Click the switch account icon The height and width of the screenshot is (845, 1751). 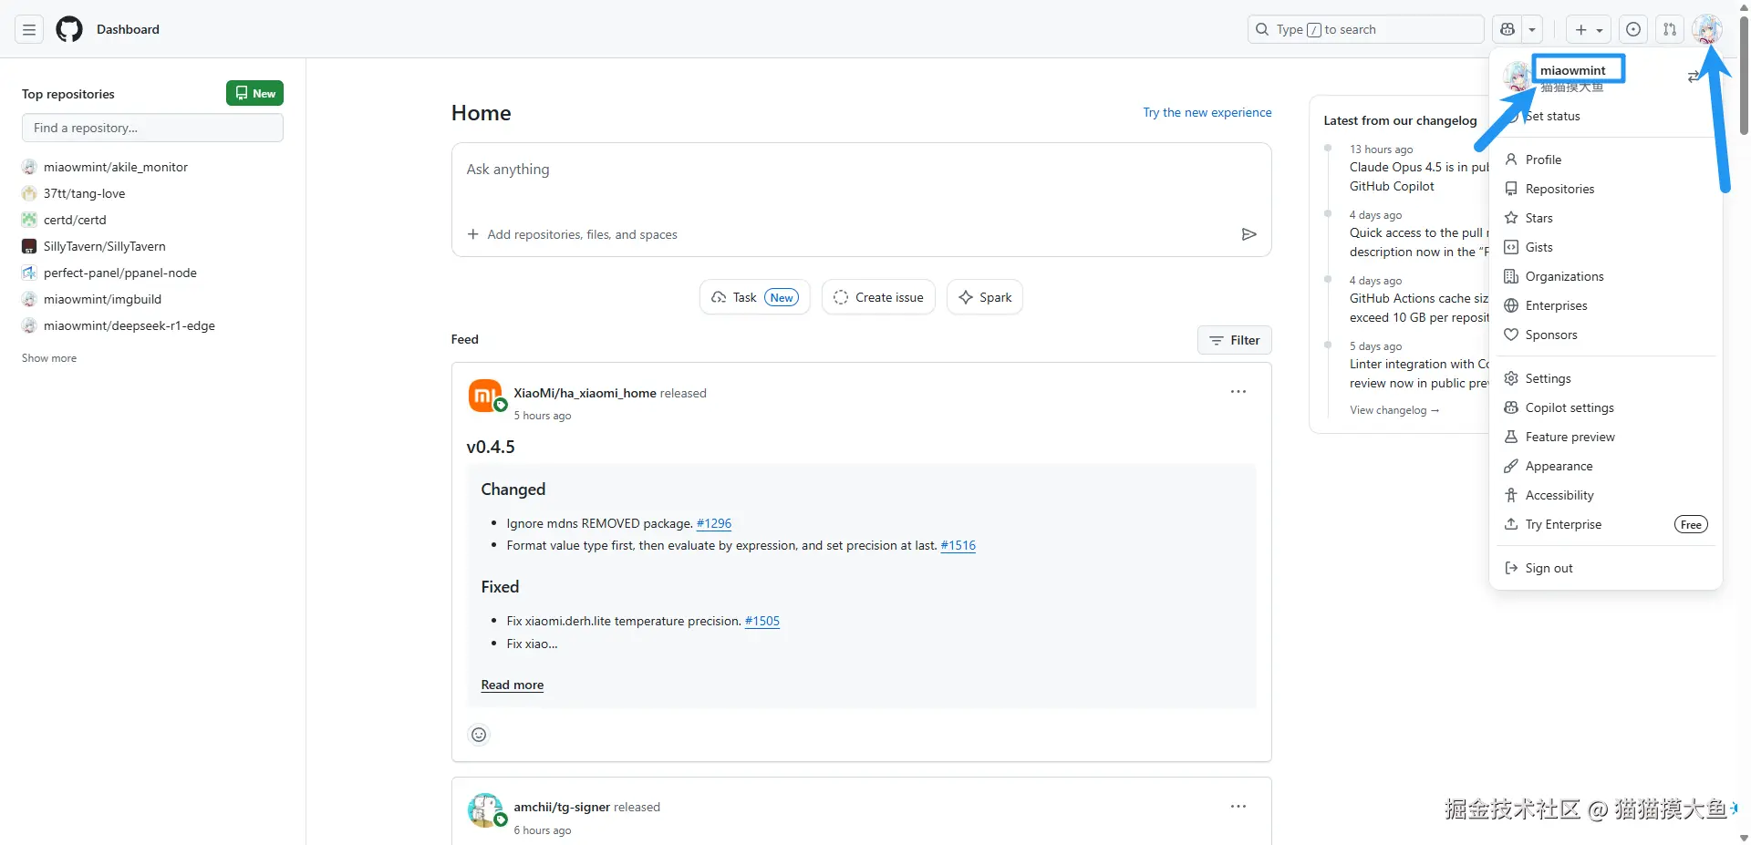pyautogui.click(x=1693, y=77)
